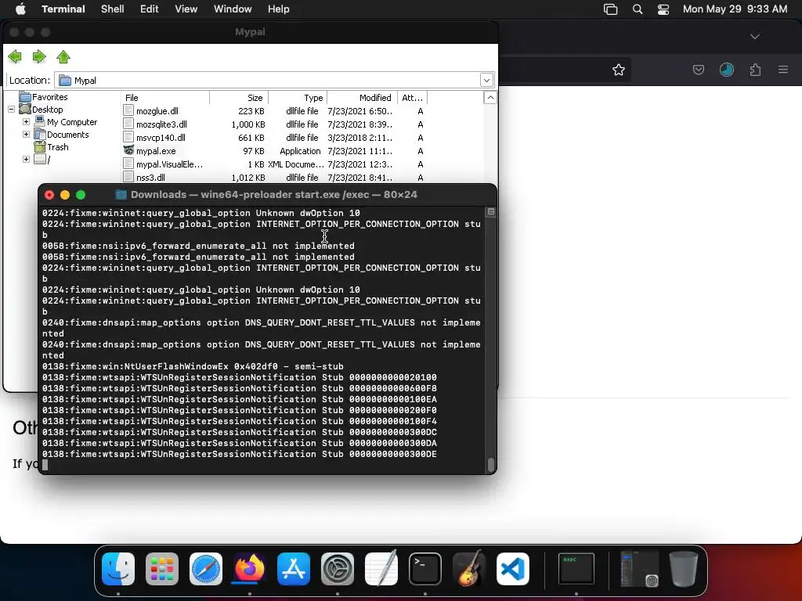Screen dimensions: 802x601
Task: Click the 223 KB size cell
Action: click(x=251, y=111)
